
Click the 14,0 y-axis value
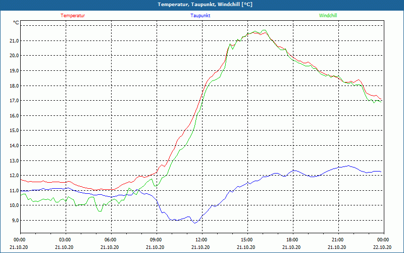point(15,145)
